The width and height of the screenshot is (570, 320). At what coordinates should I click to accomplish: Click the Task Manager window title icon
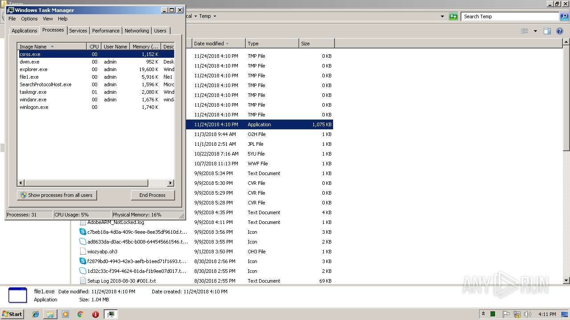(11, 10)
